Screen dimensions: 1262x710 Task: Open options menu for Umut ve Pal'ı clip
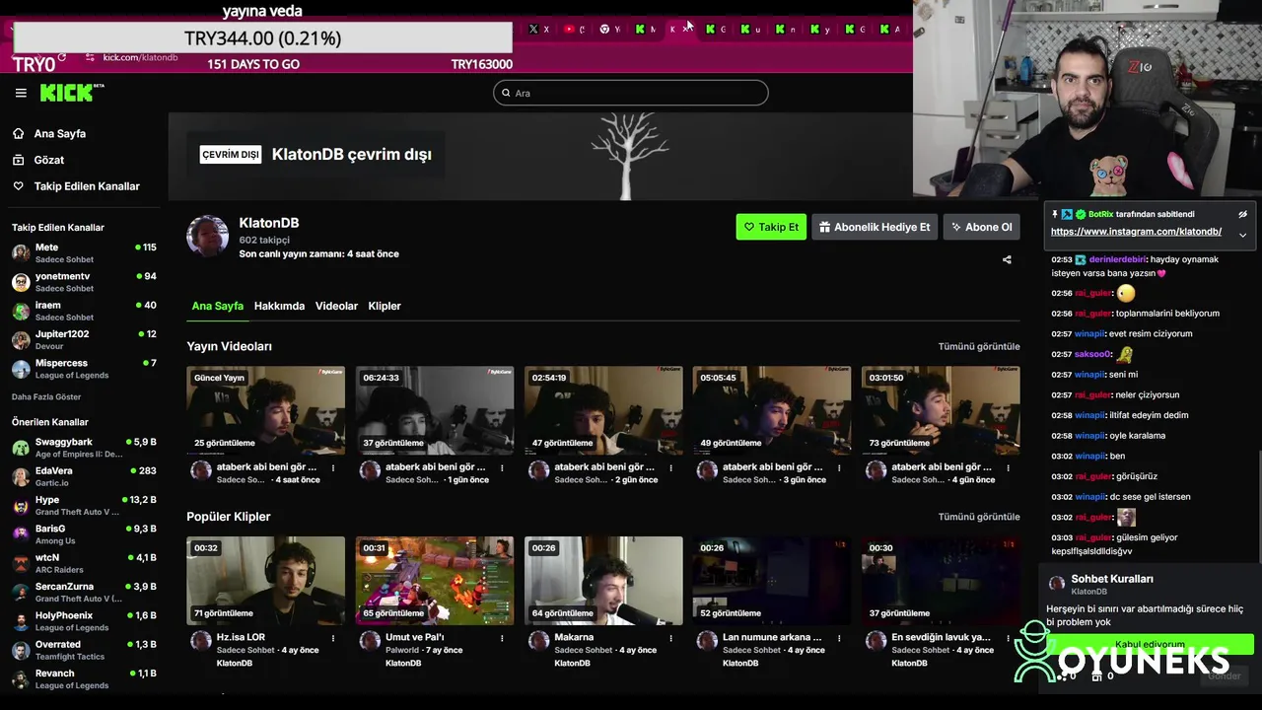click(x=502, y=638)
